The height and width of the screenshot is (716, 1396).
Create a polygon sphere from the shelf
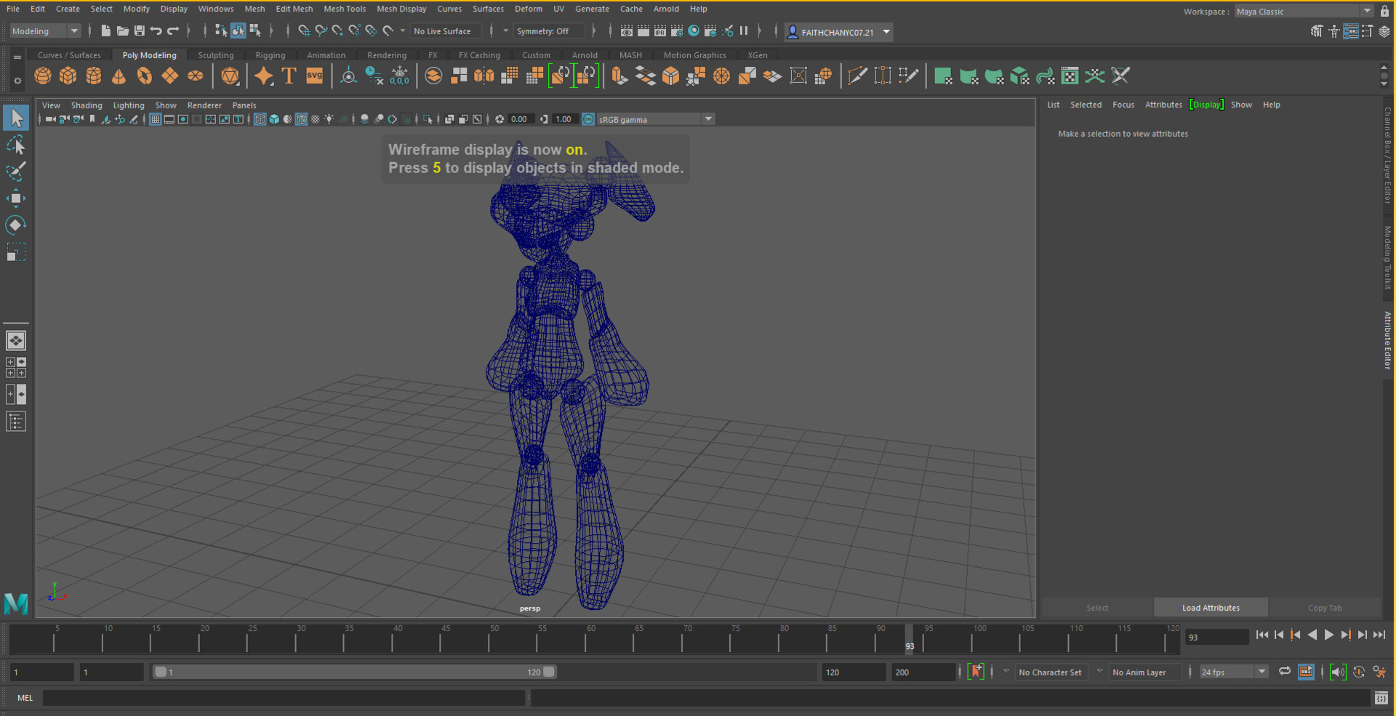42,76
